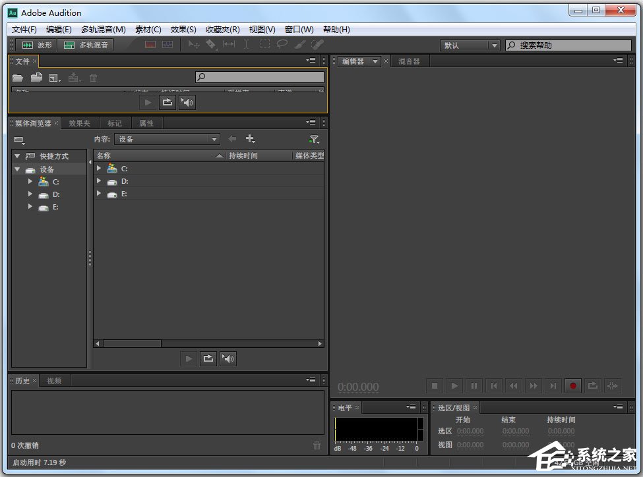The image size is (643, 477).
Task: Click the skip to end transport button
Action: (x=553, y=385)
